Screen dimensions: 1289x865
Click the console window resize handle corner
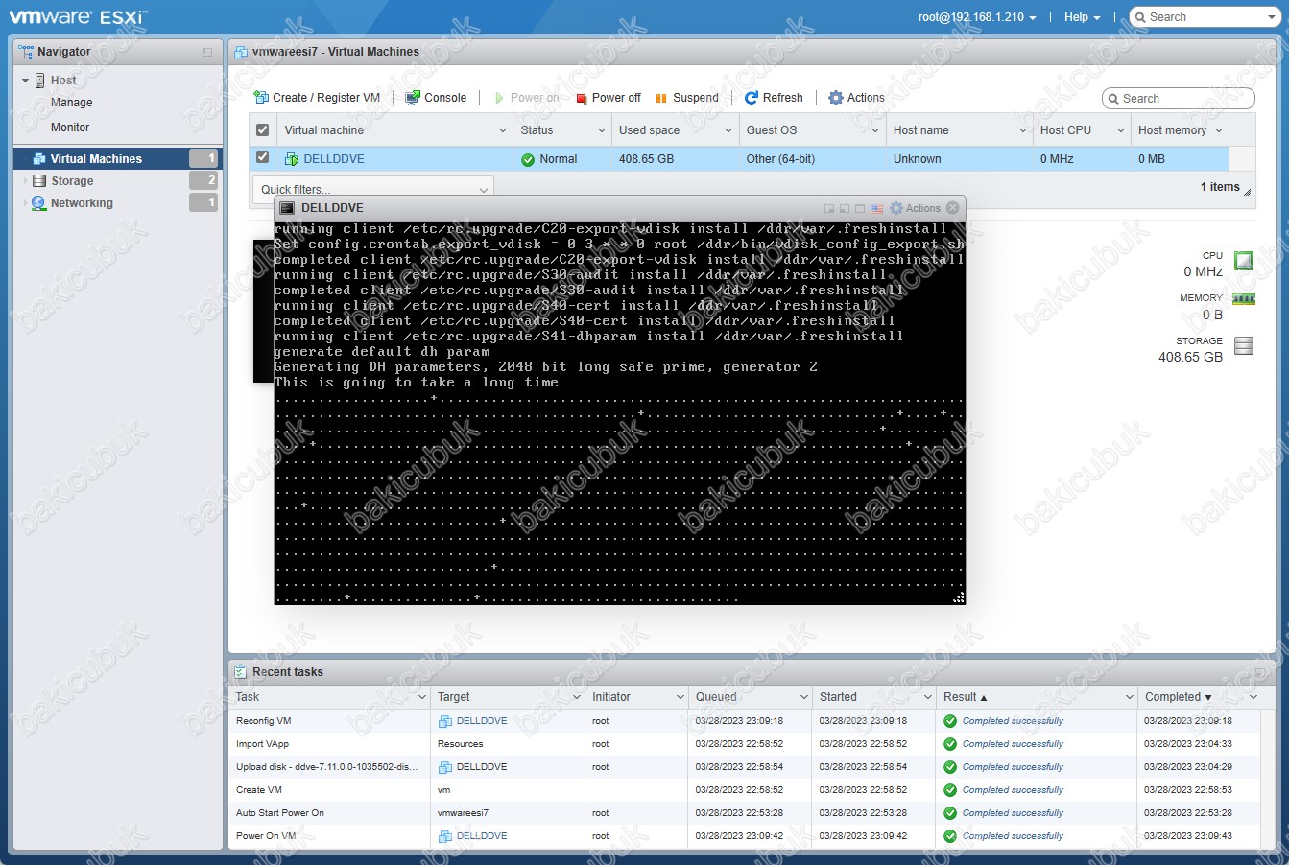[958, 598]
